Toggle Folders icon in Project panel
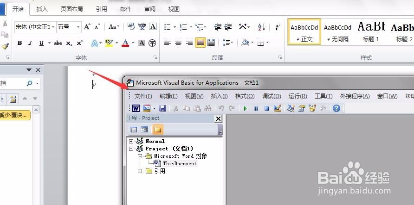This screenshot has width=414, height=205. (x=158, y=130)
